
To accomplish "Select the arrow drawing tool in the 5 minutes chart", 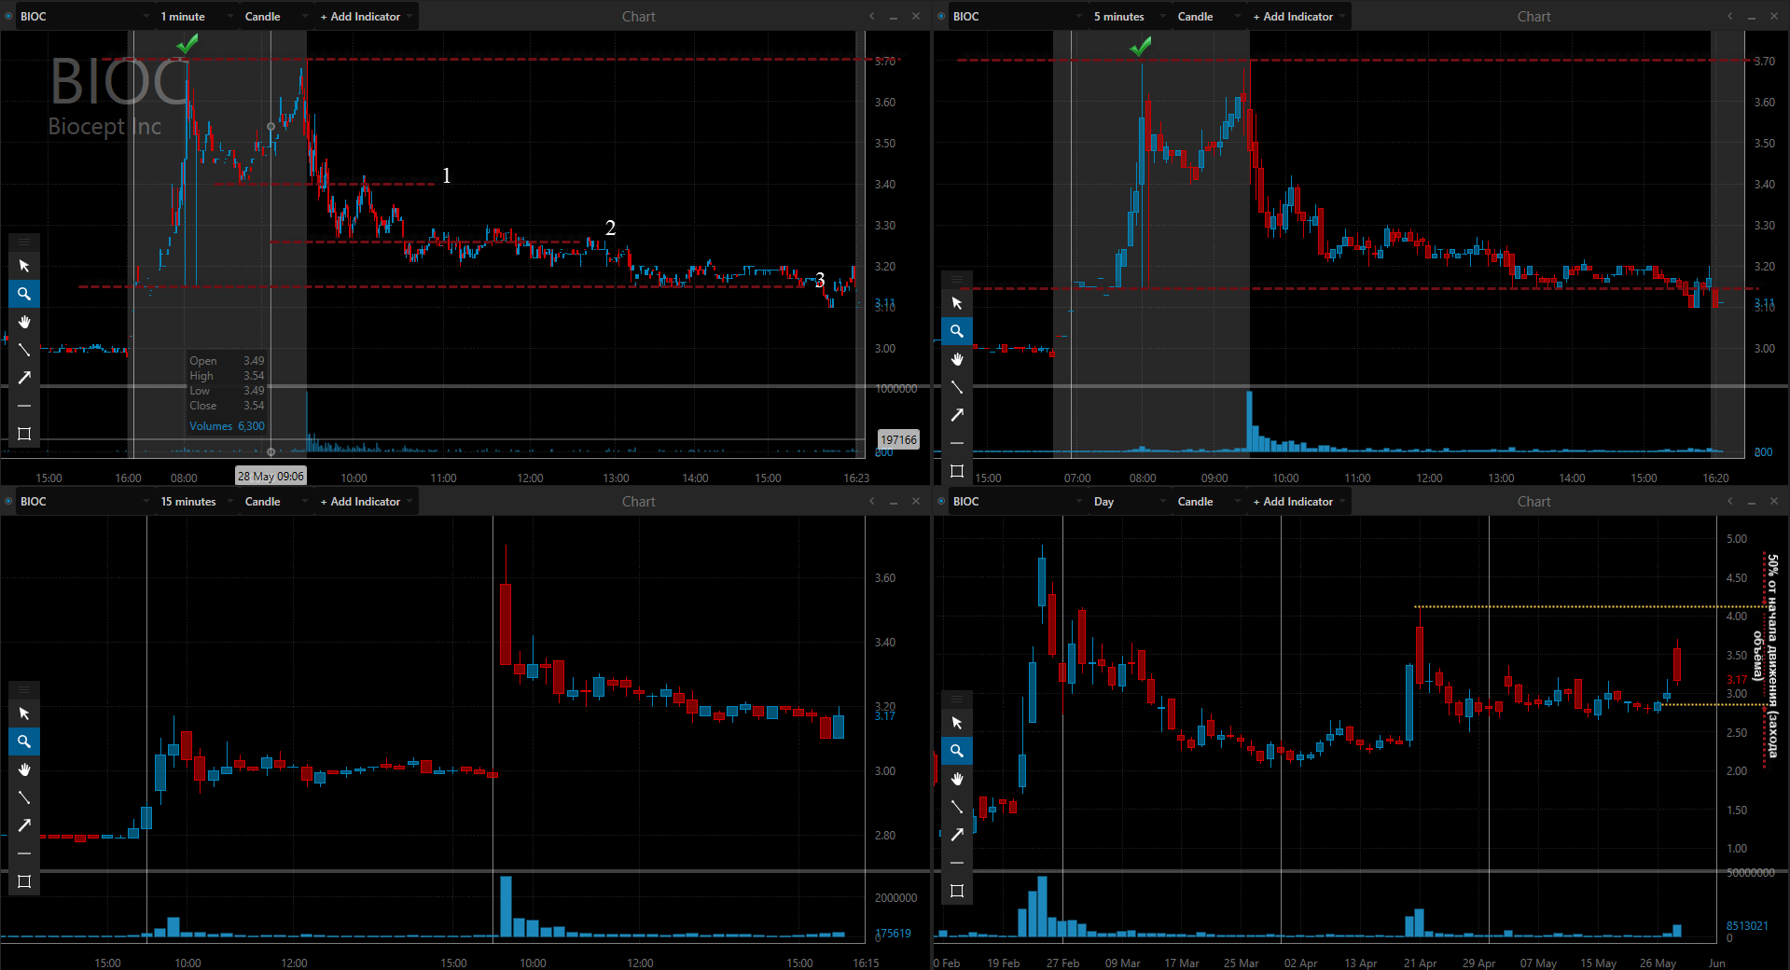I will [x=957, y=415].
